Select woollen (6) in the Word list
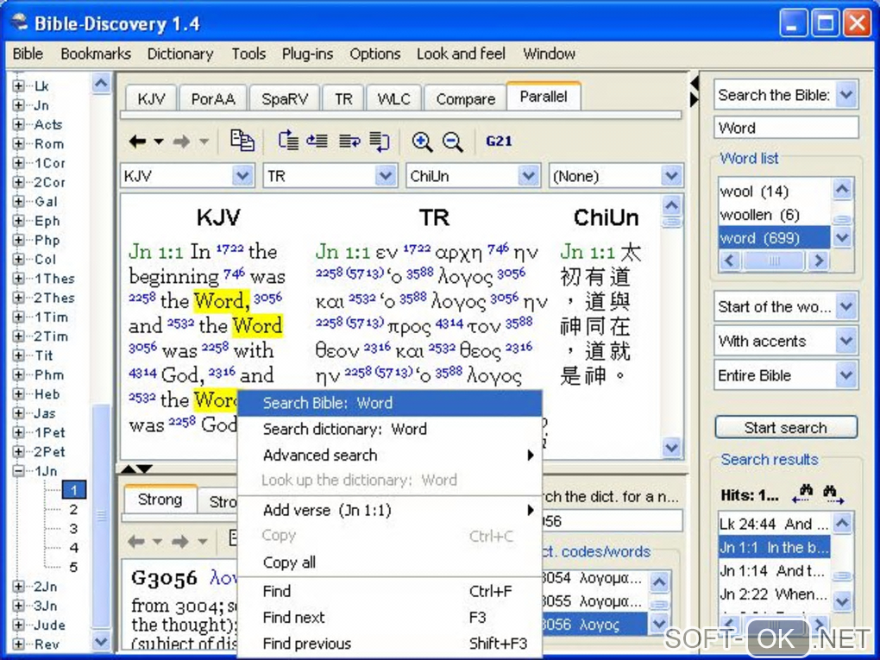Screen dimensions: 880x660 point(774,215)
